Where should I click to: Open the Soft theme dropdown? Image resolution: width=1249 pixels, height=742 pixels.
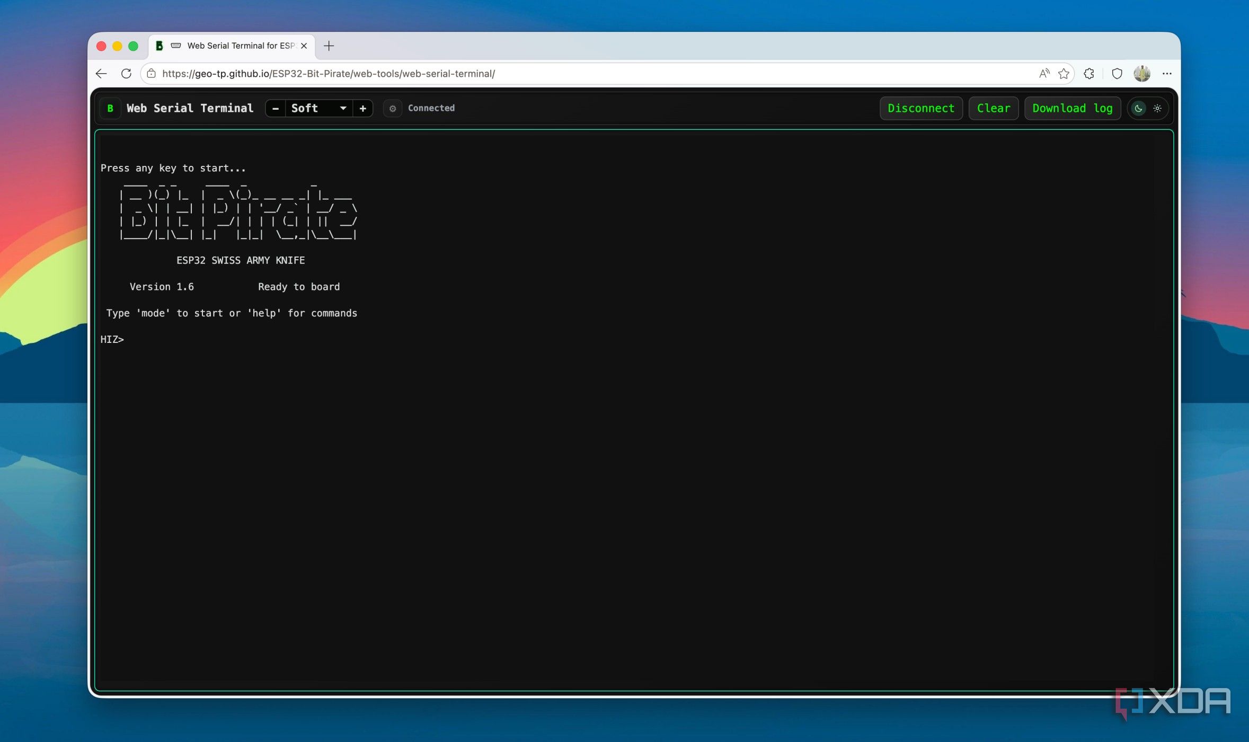tap(319, 108)
